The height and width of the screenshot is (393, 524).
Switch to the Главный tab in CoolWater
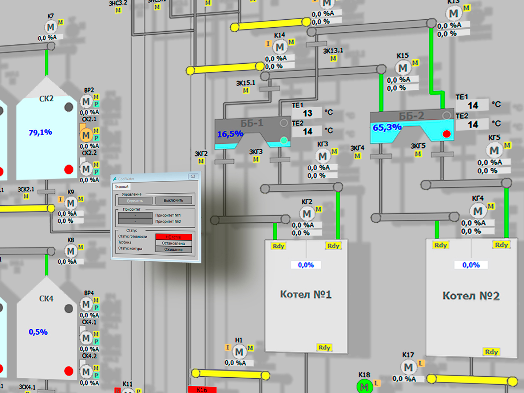tap(122, 187)
